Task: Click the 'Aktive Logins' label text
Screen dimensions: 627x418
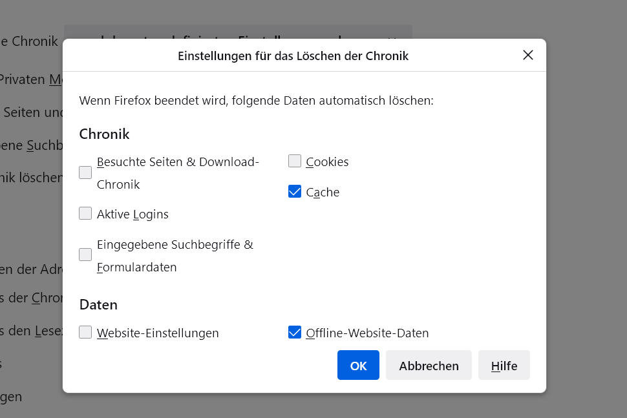Action: click(x=133, y=214)
